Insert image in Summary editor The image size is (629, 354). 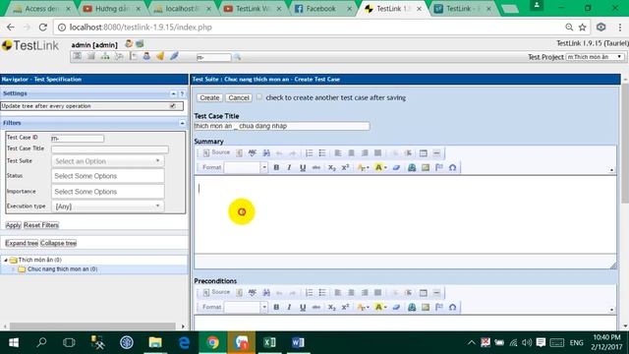pos(426,167)
